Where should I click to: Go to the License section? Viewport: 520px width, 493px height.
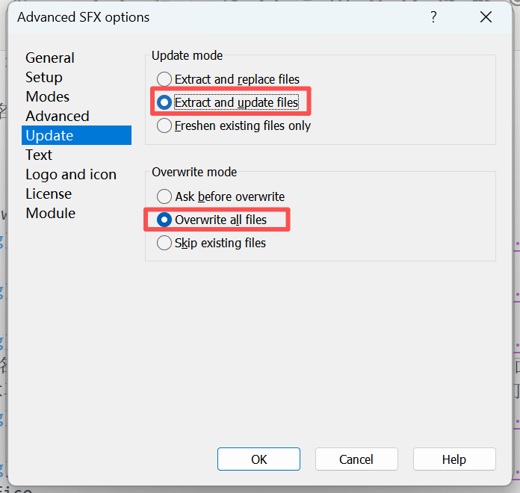pyautogui.click(x=49, y=193)
